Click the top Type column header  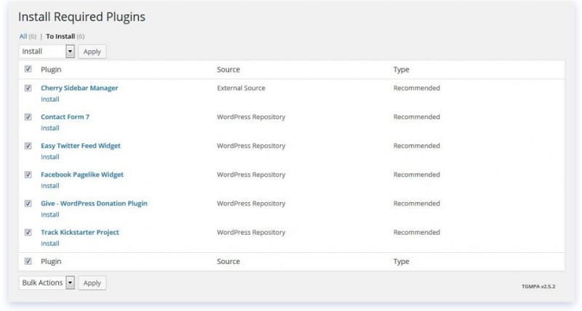(x=402, y=70)
